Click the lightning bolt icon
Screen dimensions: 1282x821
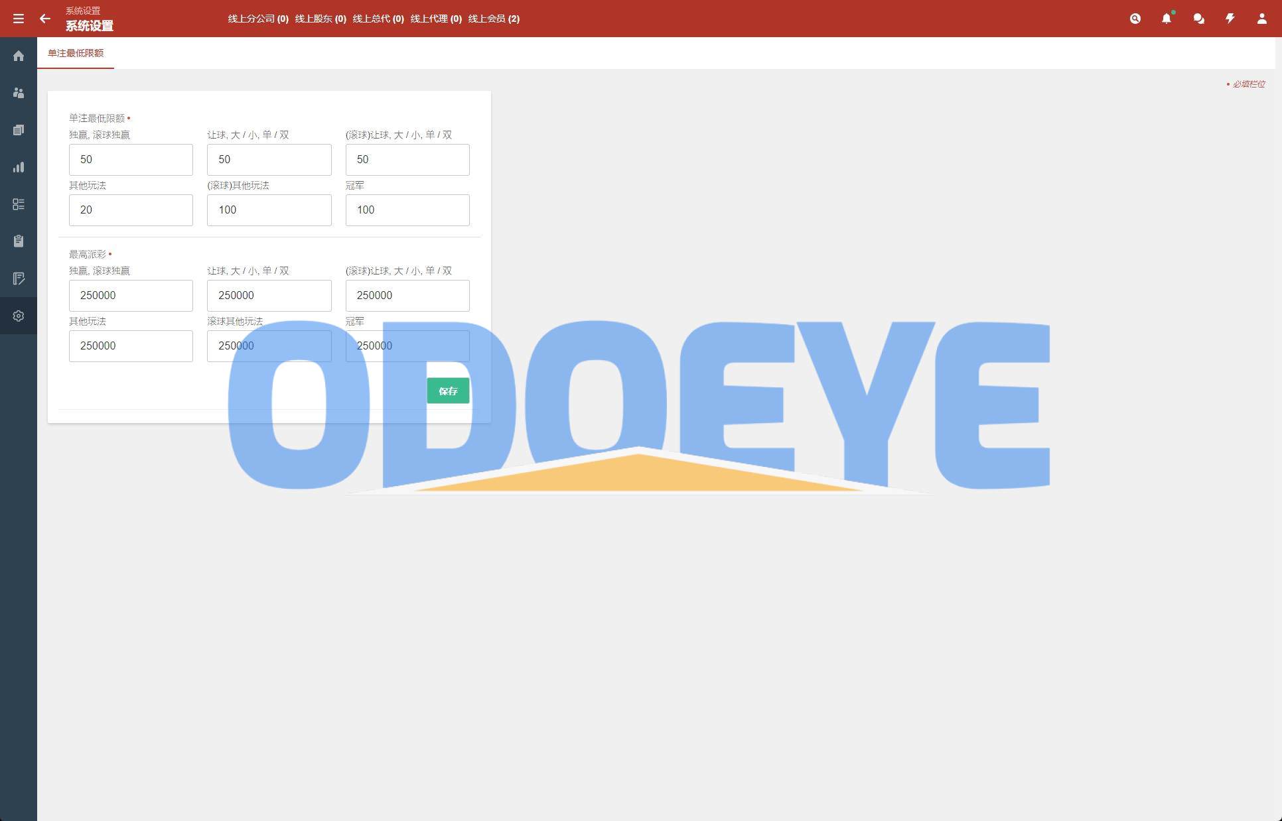pyautogui.click(x=1230, y=19)
